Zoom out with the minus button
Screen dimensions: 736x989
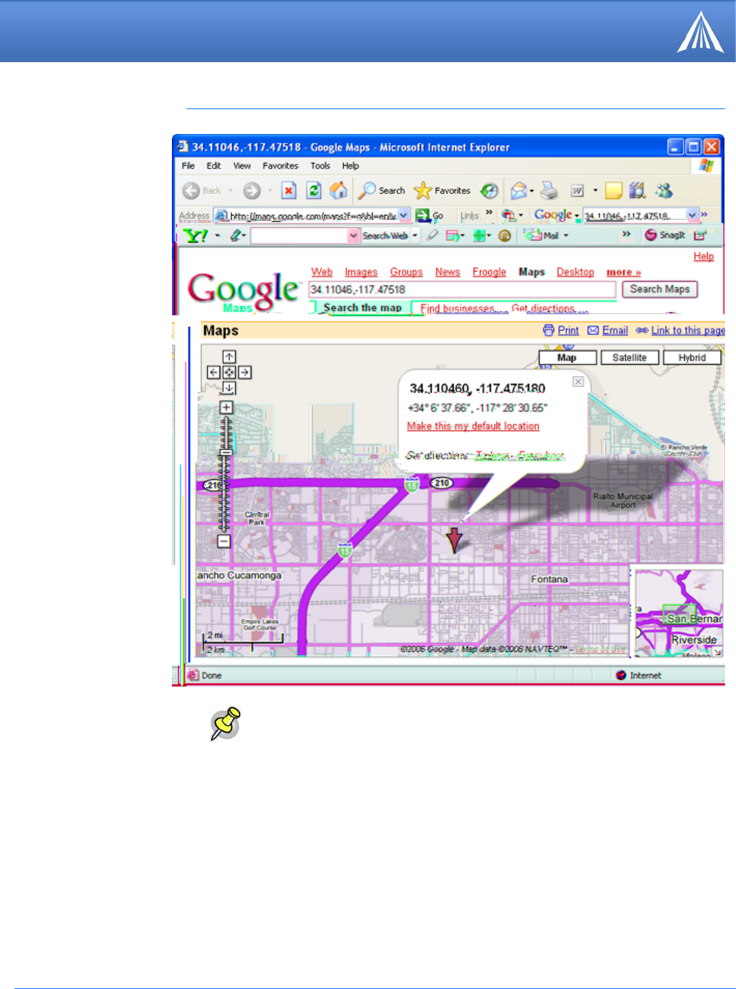224,541
